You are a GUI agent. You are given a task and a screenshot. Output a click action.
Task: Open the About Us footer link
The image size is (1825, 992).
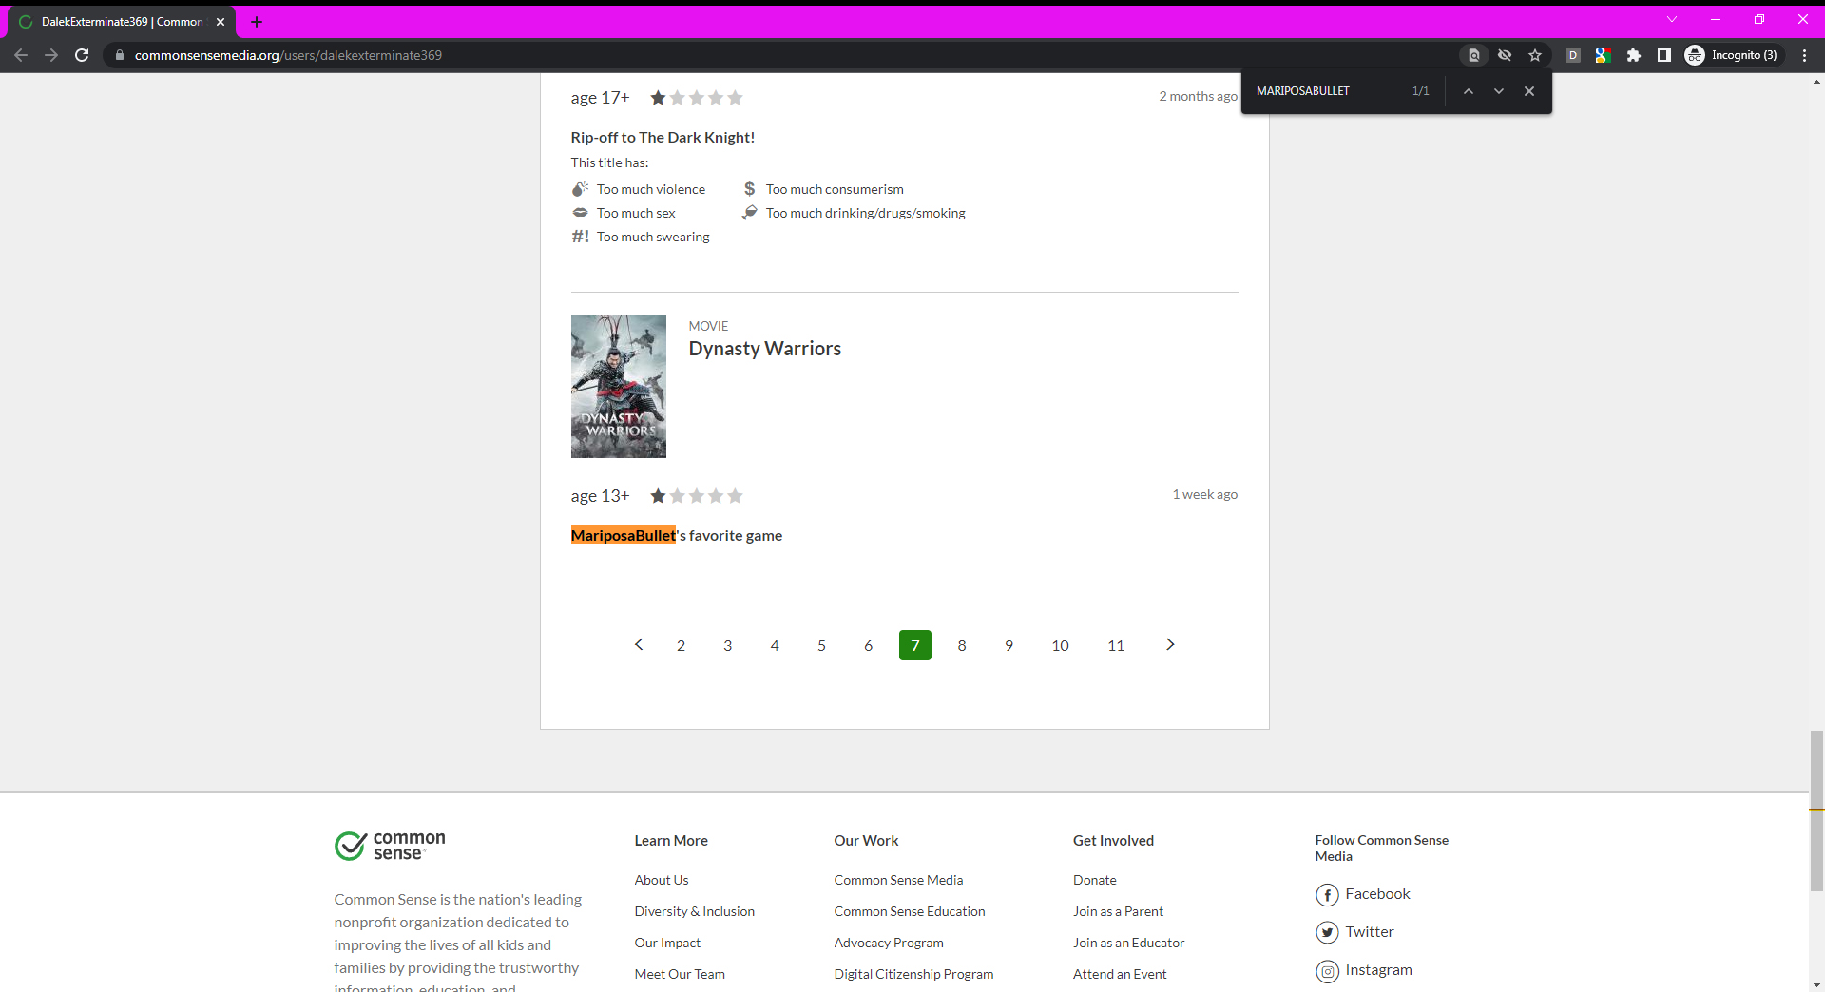(x=662, y=880)
